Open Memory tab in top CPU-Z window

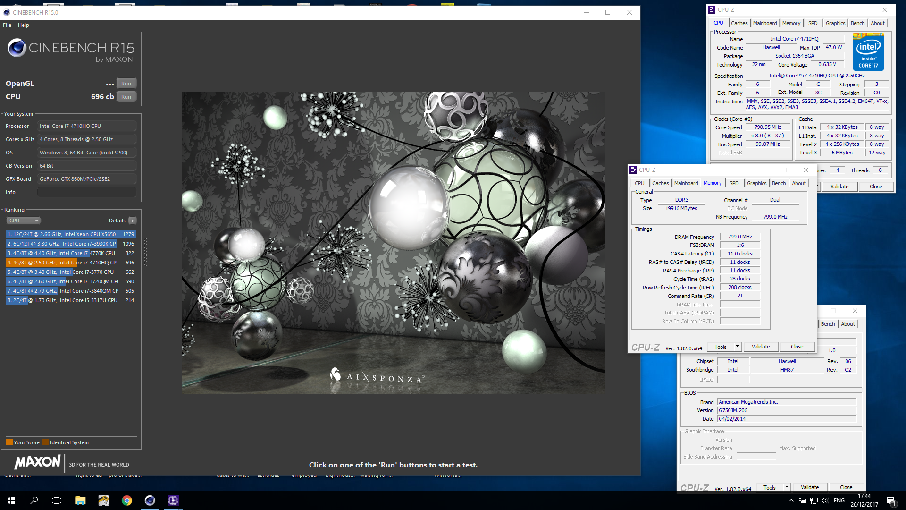(x=791, y=23)
